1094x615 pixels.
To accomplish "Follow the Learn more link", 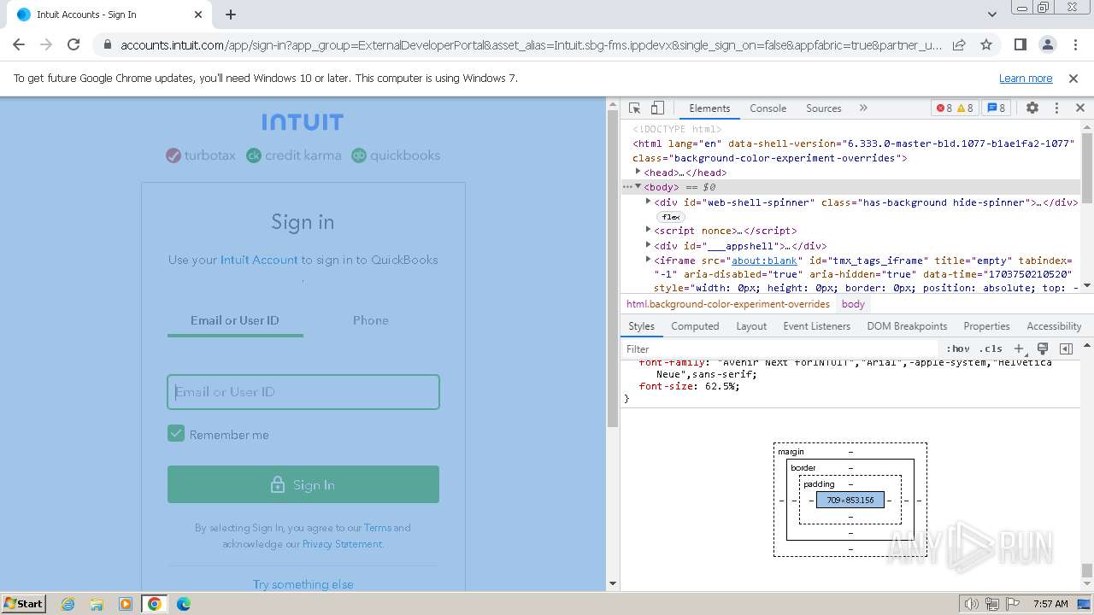I will pyautogui.click(x=1026, y=78).
